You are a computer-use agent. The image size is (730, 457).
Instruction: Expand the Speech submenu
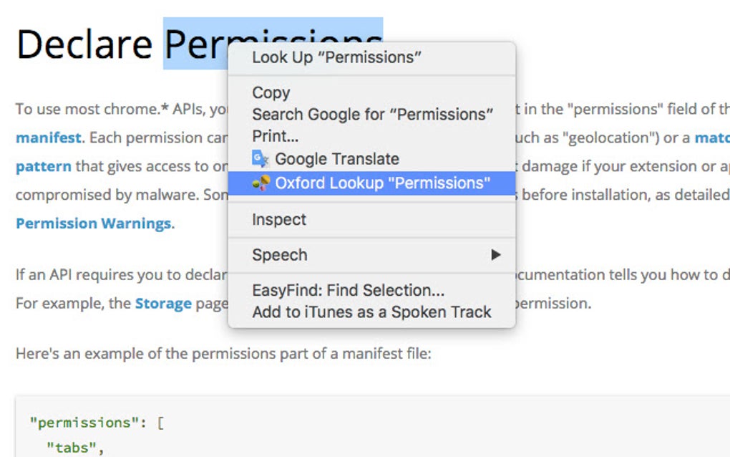279,255
